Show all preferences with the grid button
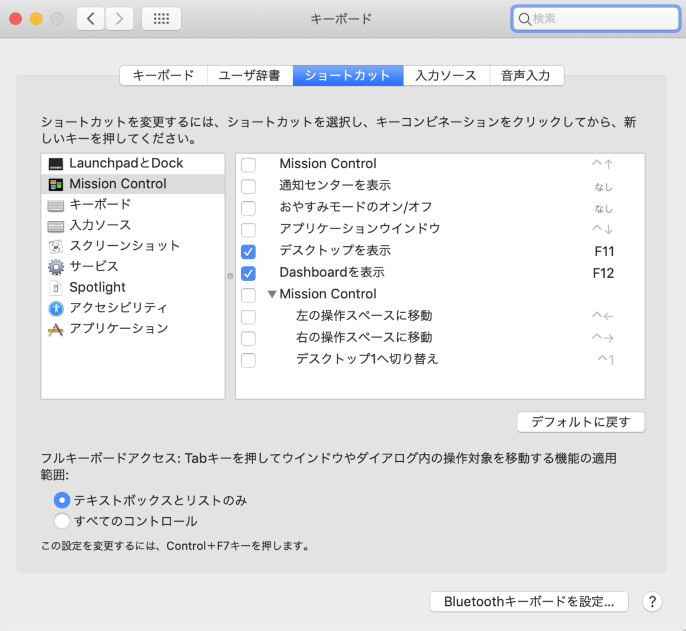The image size is (686, 631). [x=161, y=19]
